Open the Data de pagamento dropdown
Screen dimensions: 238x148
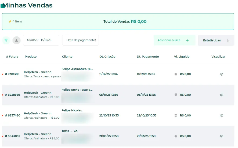pos(80,40)
